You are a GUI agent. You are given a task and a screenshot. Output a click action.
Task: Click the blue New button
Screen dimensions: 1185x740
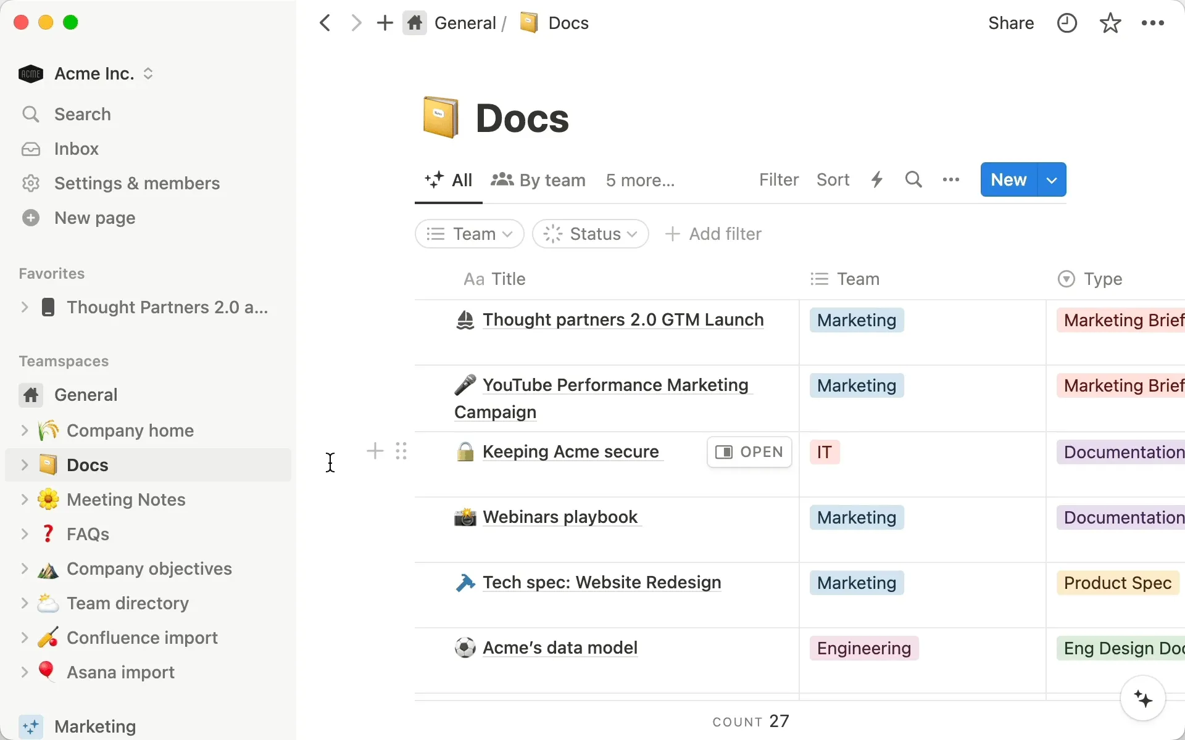(x=1009, y=180)
